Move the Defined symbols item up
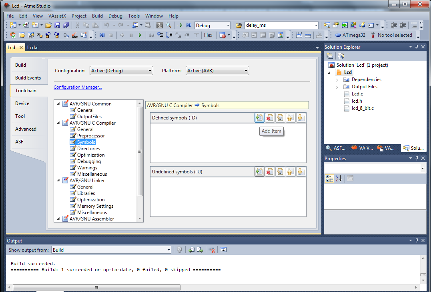The width and height of the screenshot is (431, 292). (x=290, y=118)
